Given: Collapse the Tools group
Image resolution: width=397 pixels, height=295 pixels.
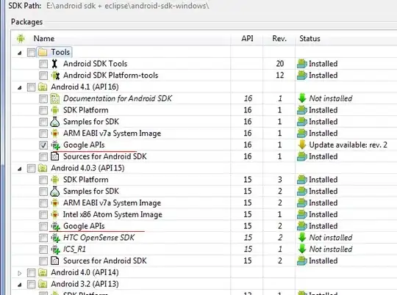Looking at the screenshot, I should [20, 53].
